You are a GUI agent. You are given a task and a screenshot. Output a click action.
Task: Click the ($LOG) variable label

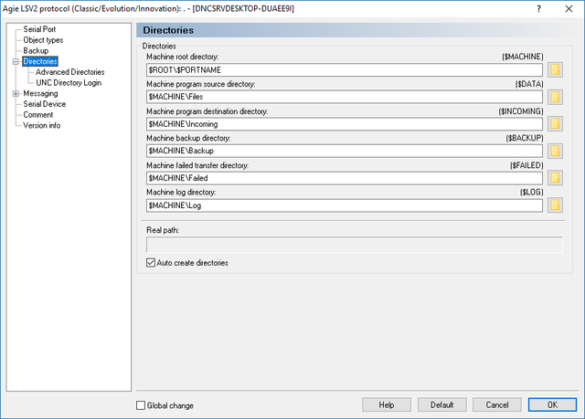pyautogui.click(x=531, y=193)
